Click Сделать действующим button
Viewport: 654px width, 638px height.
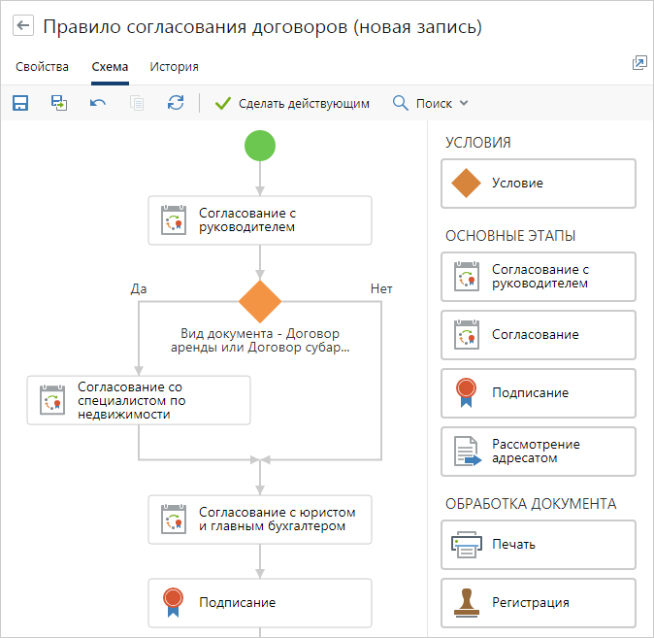292,103
